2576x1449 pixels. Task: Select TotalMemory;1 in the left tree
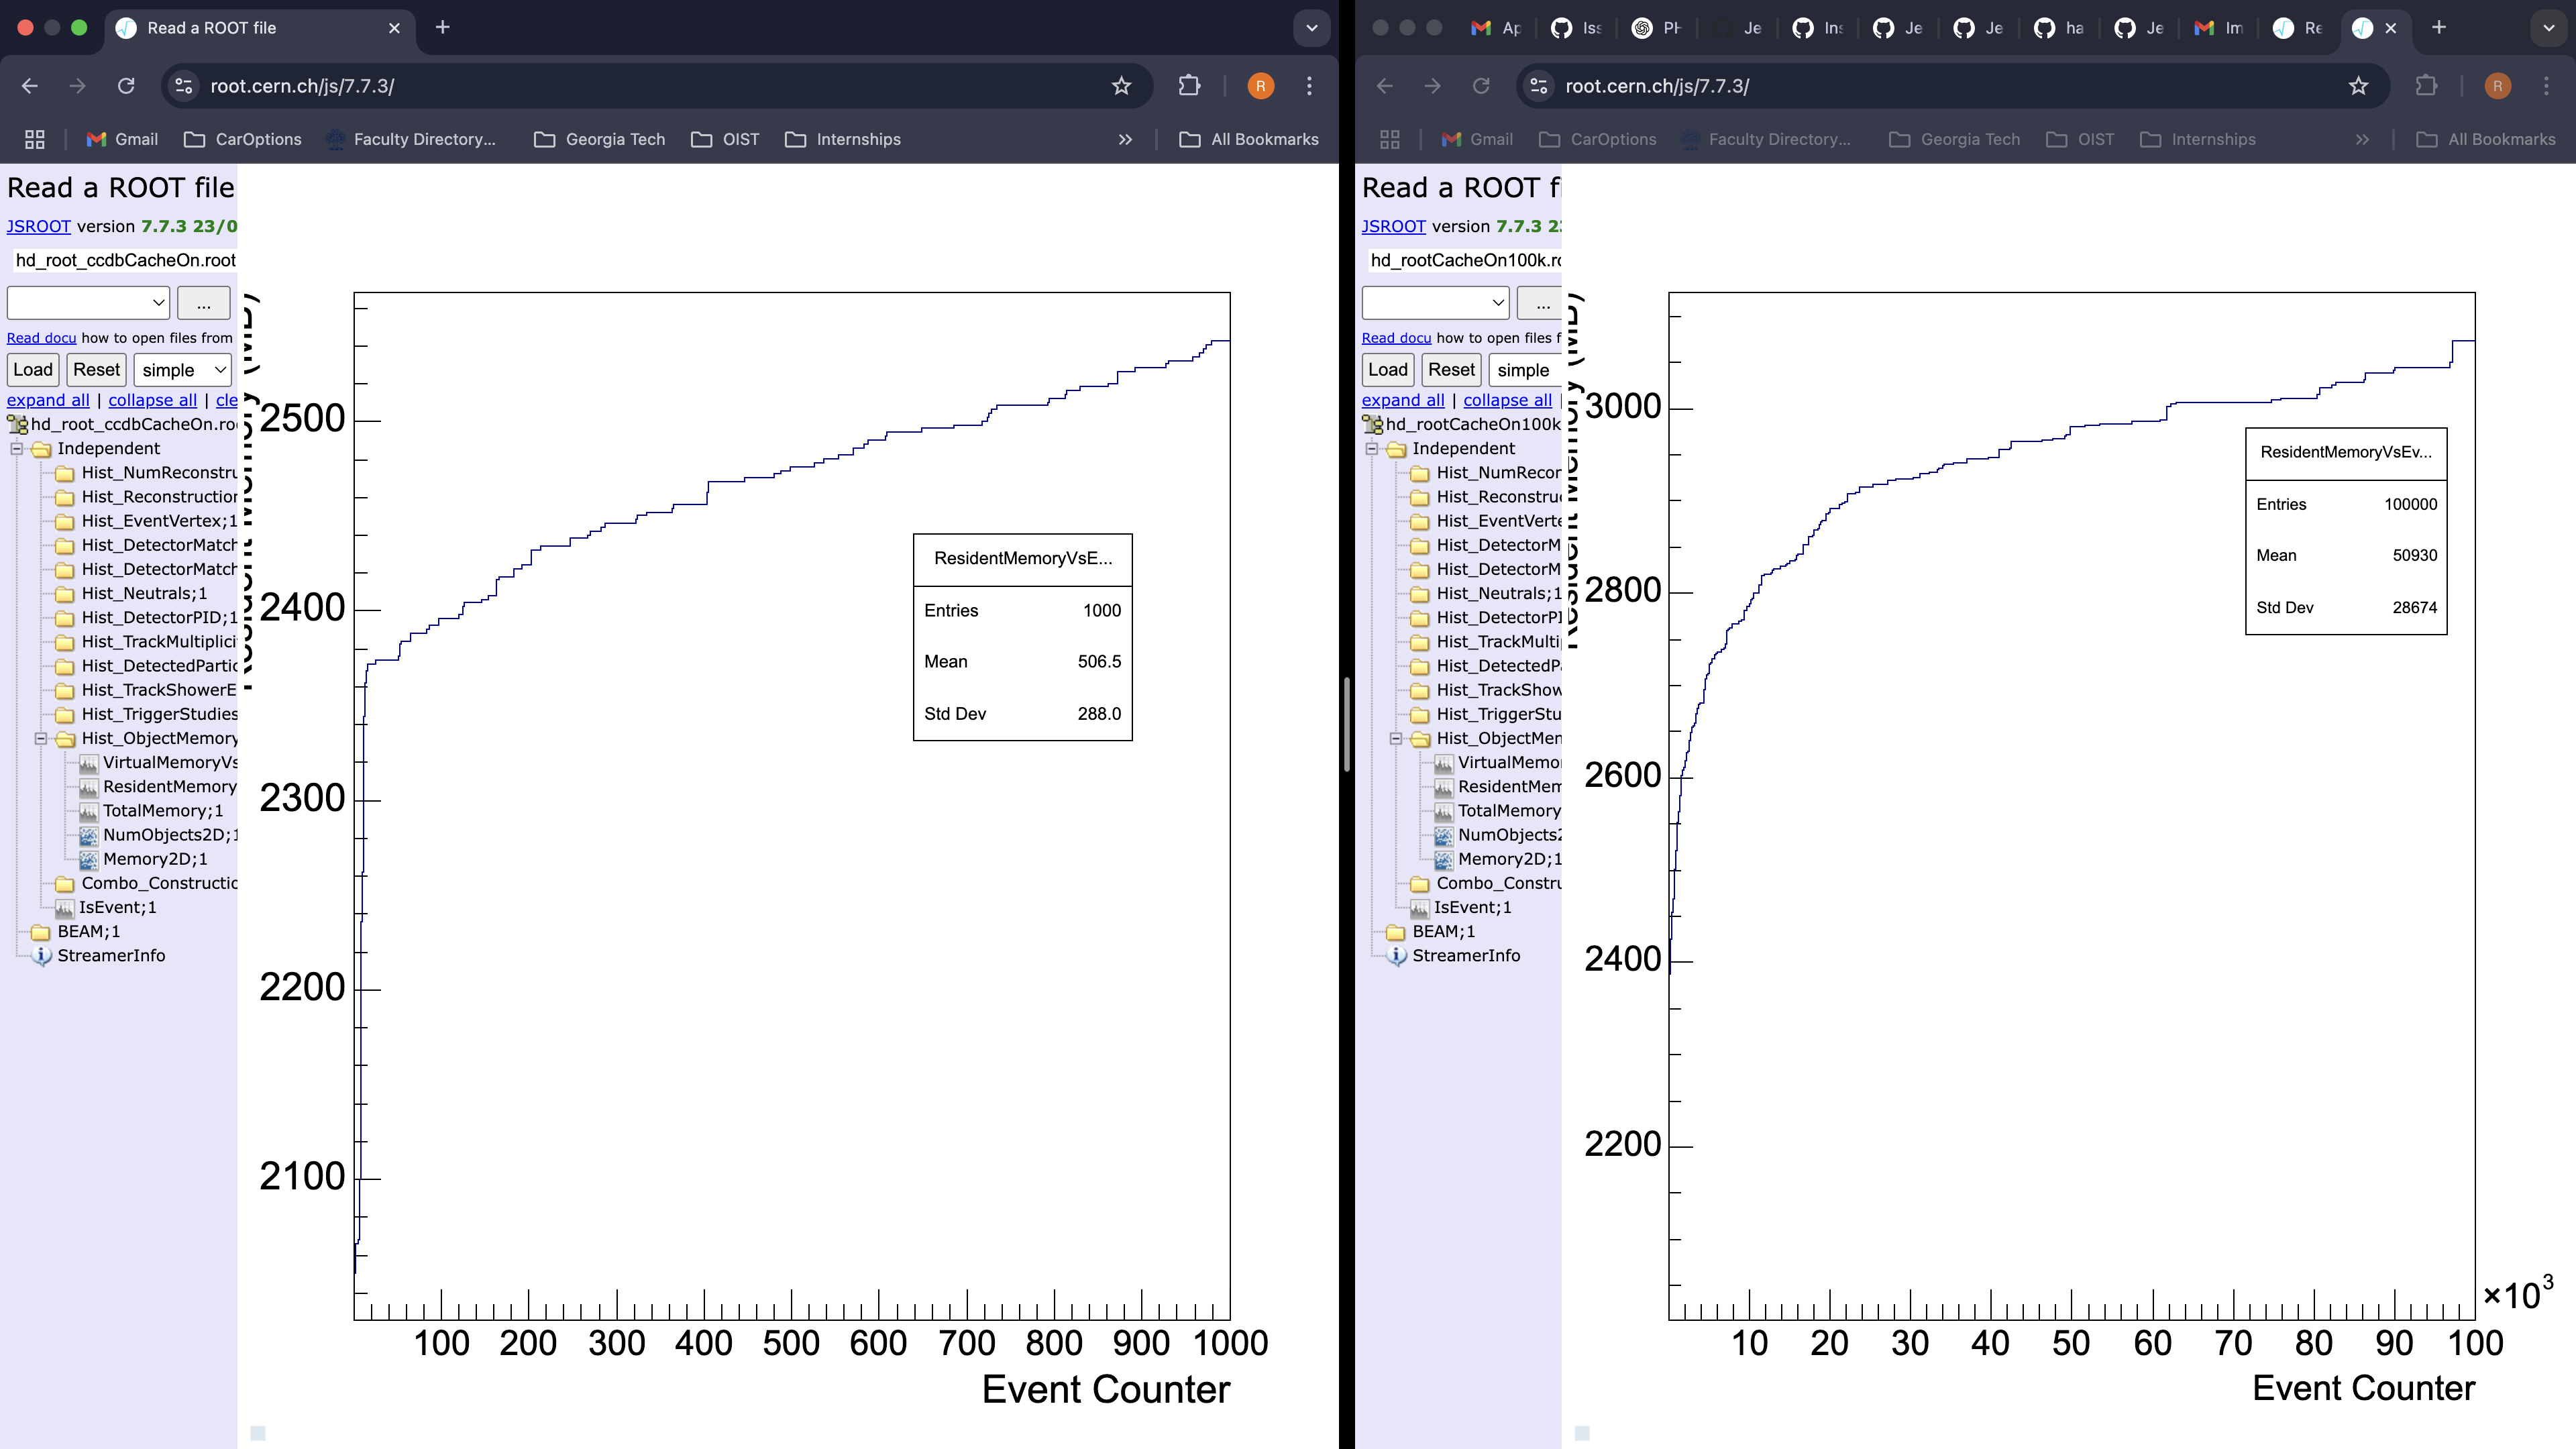click(162, 811)
